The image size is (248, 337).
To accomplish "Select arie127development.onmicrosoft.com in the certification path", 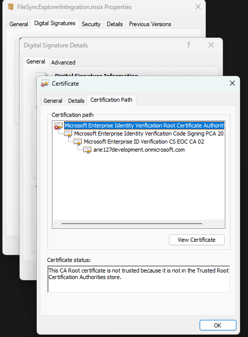I will coord(139,150).
